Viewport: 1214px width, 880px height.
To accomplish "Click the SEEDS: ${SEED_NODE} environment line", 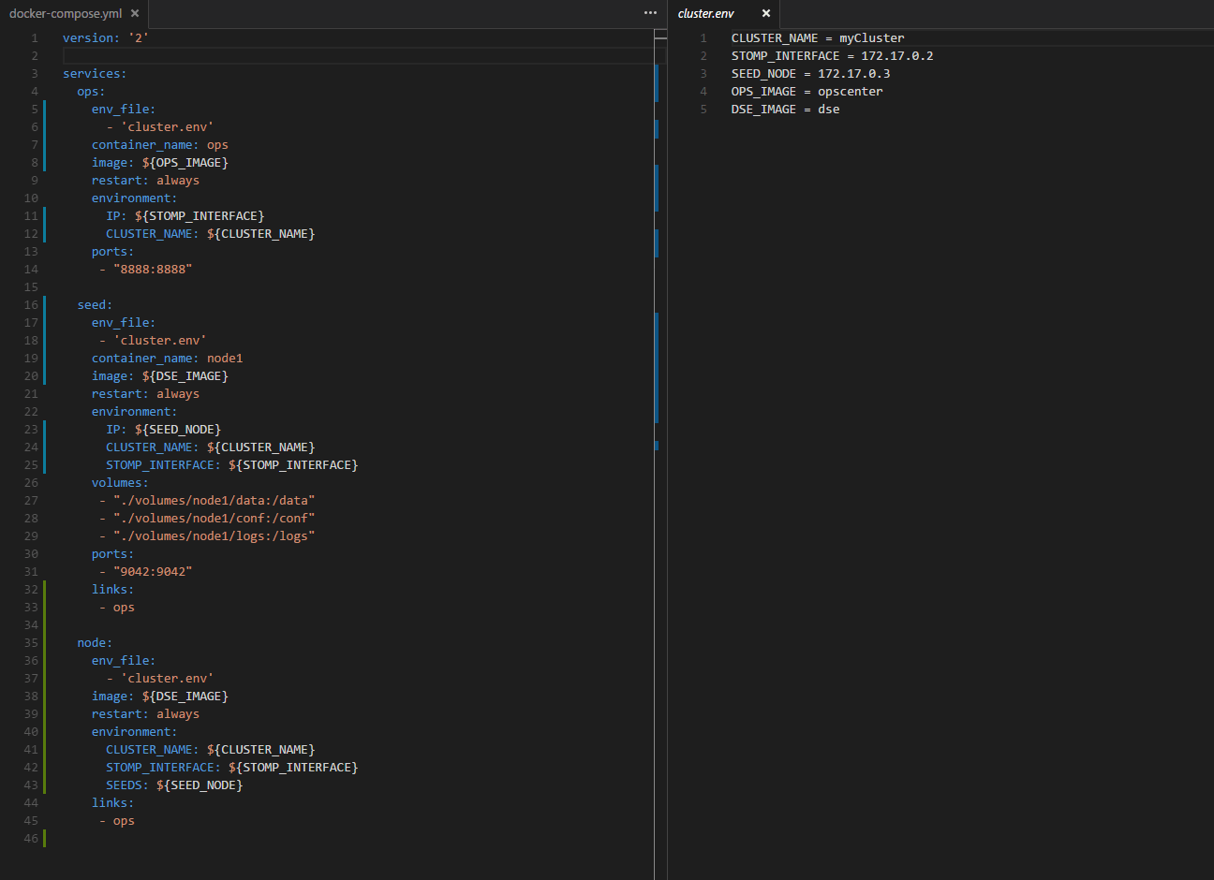I will (174, 785).
